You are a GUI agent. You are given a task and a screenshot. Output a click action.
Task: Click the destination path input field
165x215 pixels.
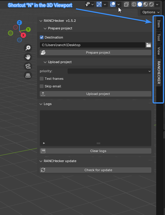coord(92,45)
